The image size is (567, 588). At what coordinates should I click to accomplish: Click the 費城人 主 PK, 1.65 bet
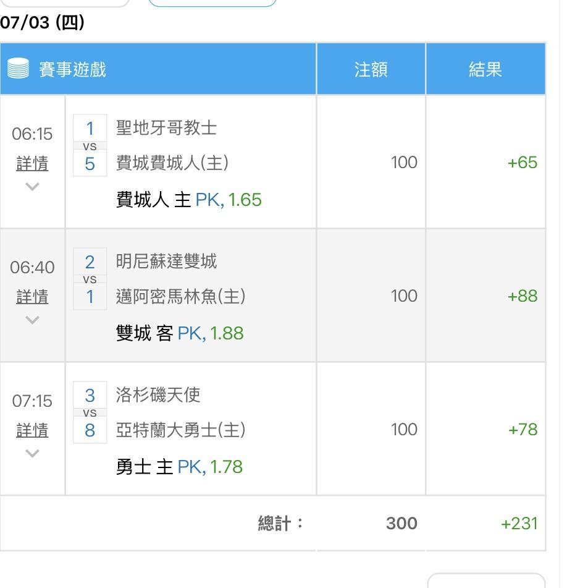[x=189, y=200]
